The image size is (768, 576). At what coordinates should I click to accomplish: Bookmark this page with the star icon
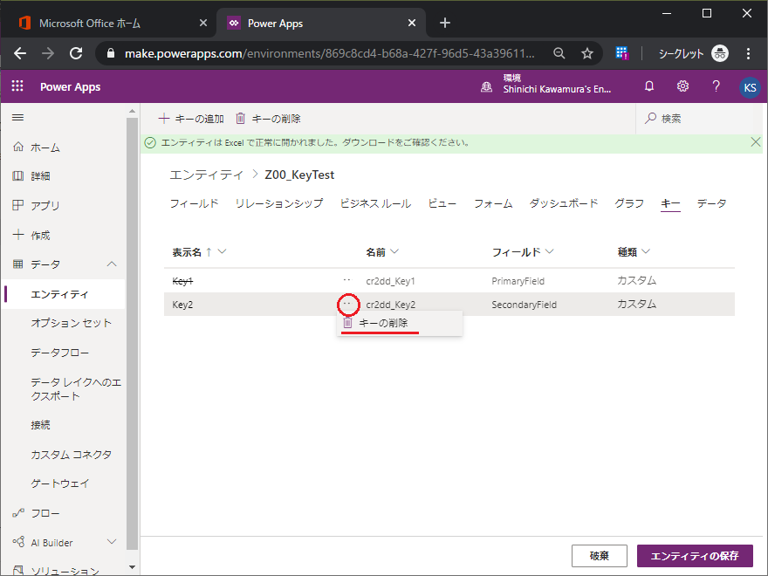pyautogui.click(x=587, y=53)
